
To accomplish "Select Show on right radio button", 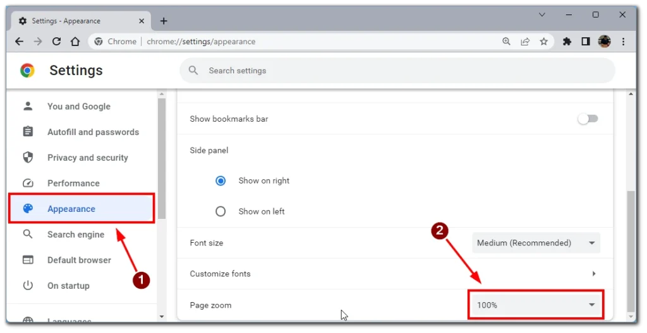I will (221, 180).
